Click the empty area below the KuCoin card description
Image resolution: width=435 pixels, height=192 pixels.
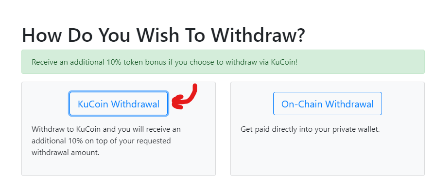click(x=119, y=166)
